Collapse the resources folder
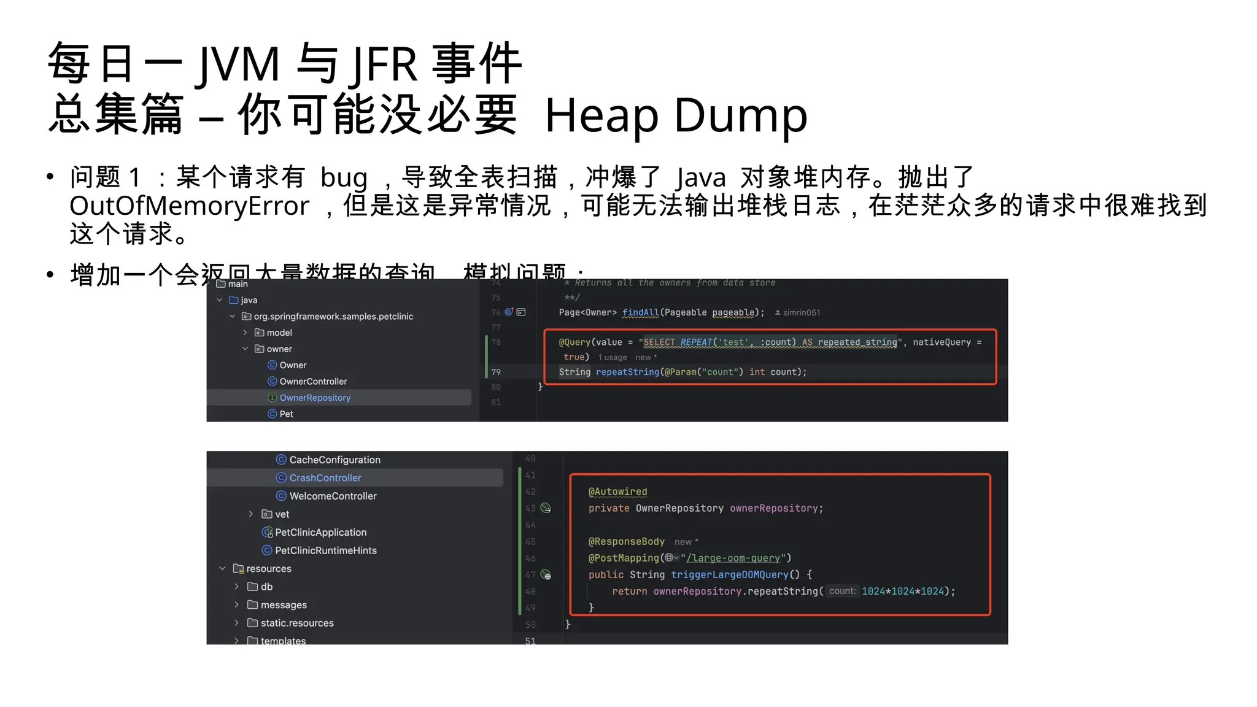1257x707 pixels. [222, 569]
